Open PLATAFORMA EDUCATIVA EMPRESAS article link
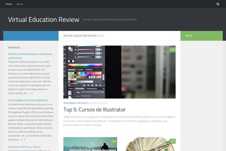This screenshot has height=151, width=226. tap(28, 100)
